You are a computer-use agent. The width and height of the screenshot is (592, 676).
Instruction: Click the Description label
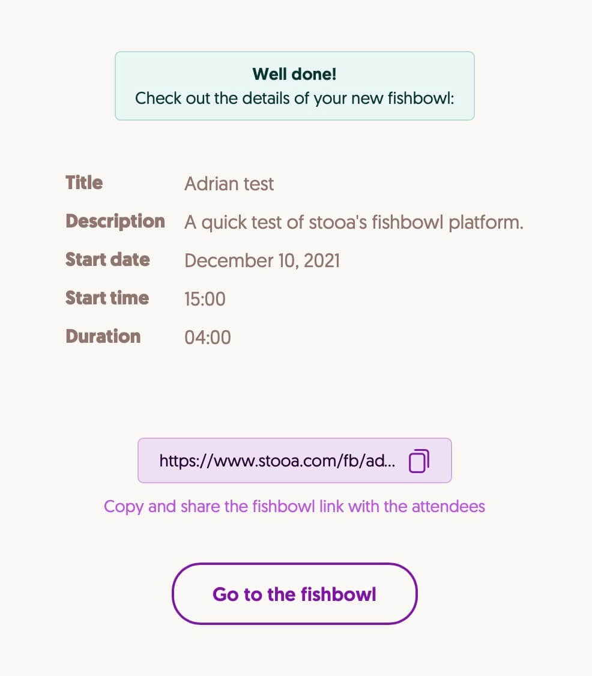pos(115,221)
